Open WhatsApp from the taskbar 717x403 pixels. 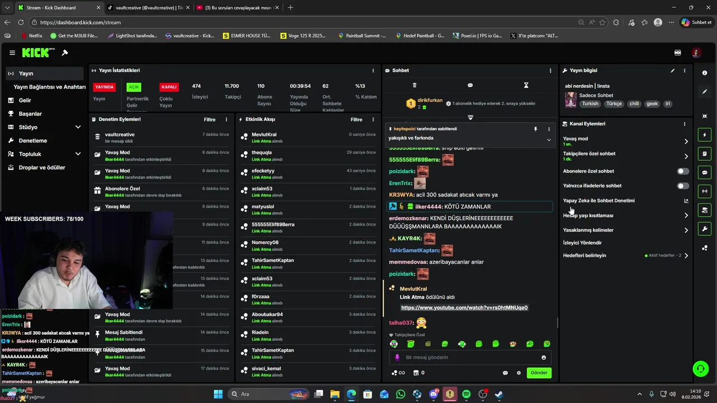click(401, 395)
